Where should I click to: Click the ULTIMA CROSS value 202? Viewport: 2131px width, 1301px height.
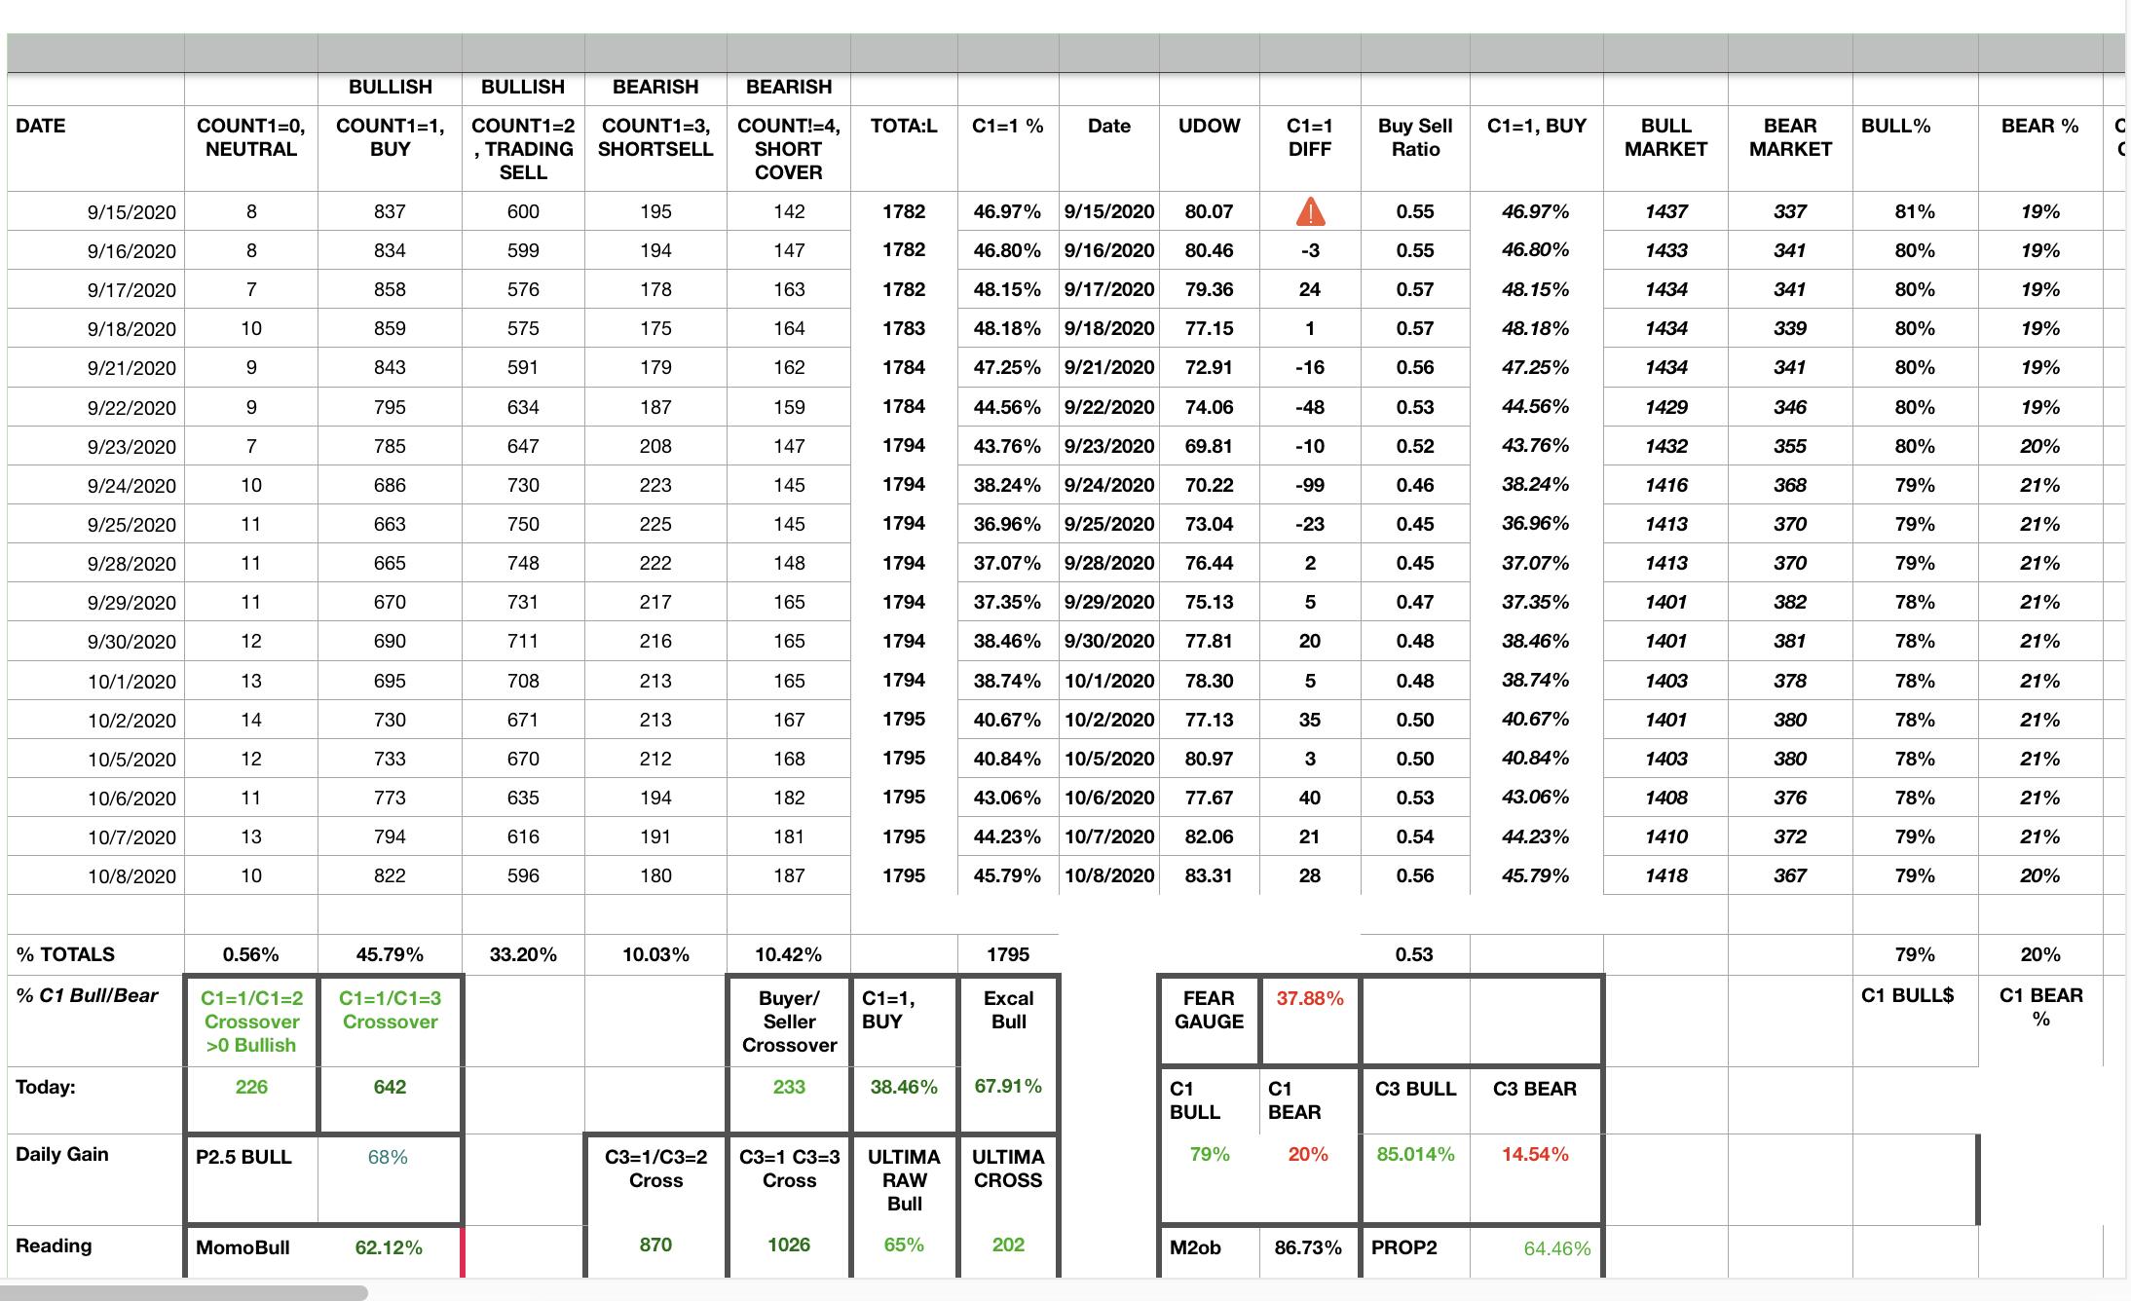click(x=1008, y=1245)
